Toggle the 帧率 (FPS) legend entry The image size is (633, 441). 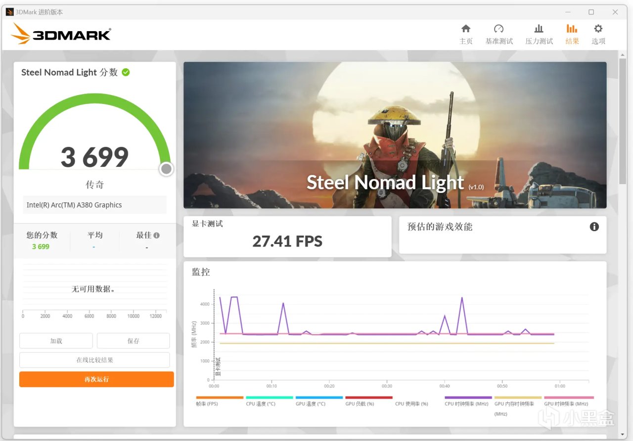220,401
